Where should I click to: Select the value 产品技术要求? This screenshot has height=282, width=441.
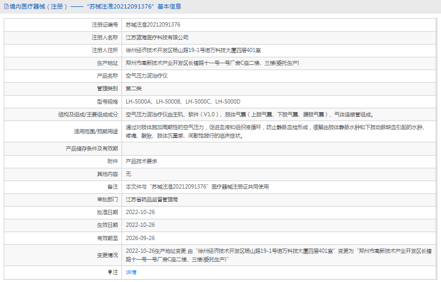(141, 161)
